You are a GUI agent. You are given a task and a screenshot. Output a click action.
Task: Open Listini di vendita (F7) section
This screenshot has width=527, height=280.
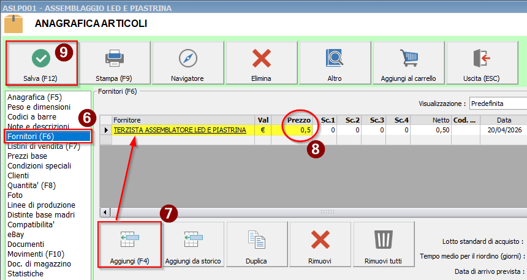[44, 146]
